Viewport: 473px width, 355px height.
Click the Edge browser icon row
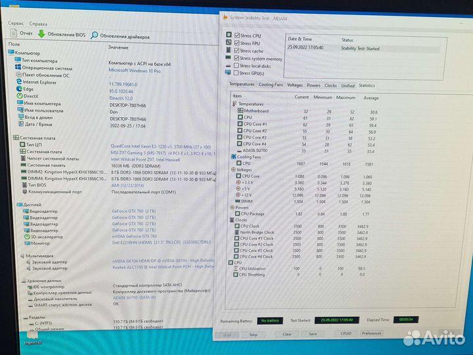pos(25,89)
